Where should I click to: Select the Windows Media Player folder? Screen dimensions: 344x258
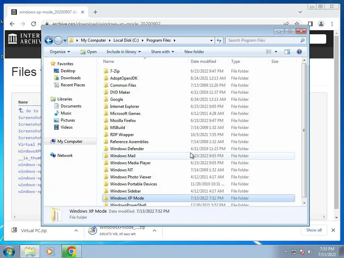(130, 163)
